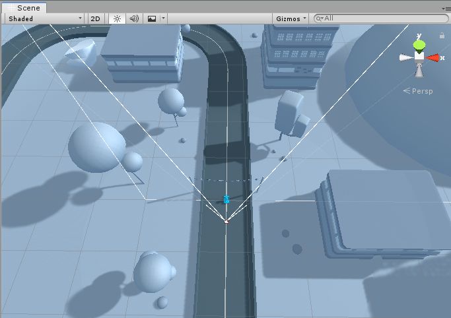Viewport: 451px width, 318px height.
Task: Open the effects dropdown arrow
Action: click(163, 18)
